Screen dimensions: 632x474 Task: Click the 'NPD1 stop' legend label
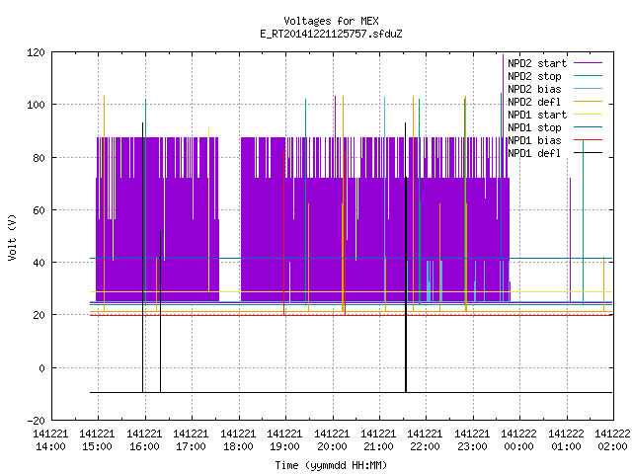point(534,127)
